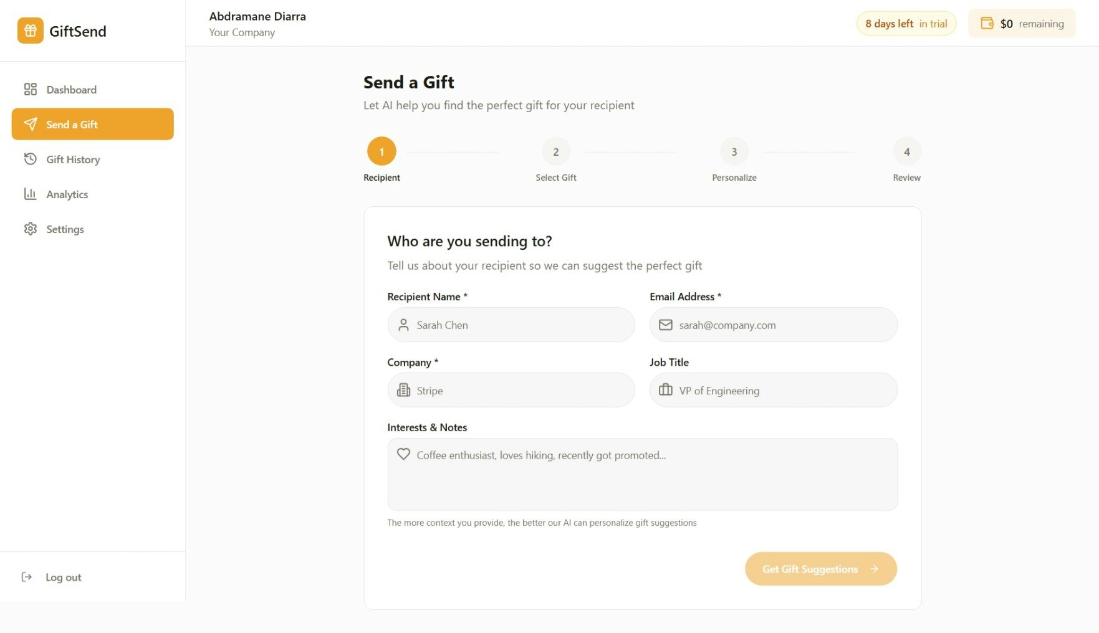
Task: Click the step 1 Recipient circle
Action: coord(382,151)
